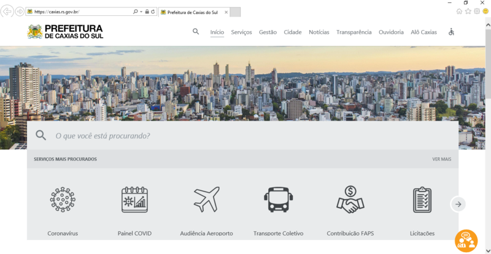Click the magnifier icon in the large search box
491x254 pixels.
[x=41, y=135]
